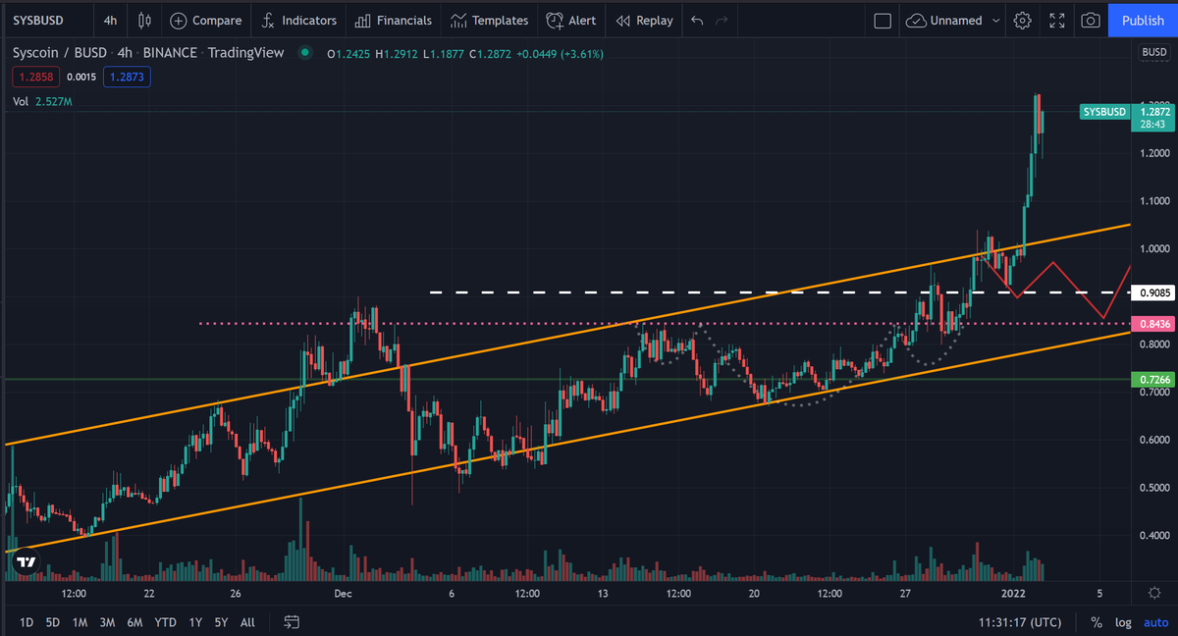Screen dimensions: 1178x636
Task: Select the 1M date range
Action: point(80,622)
